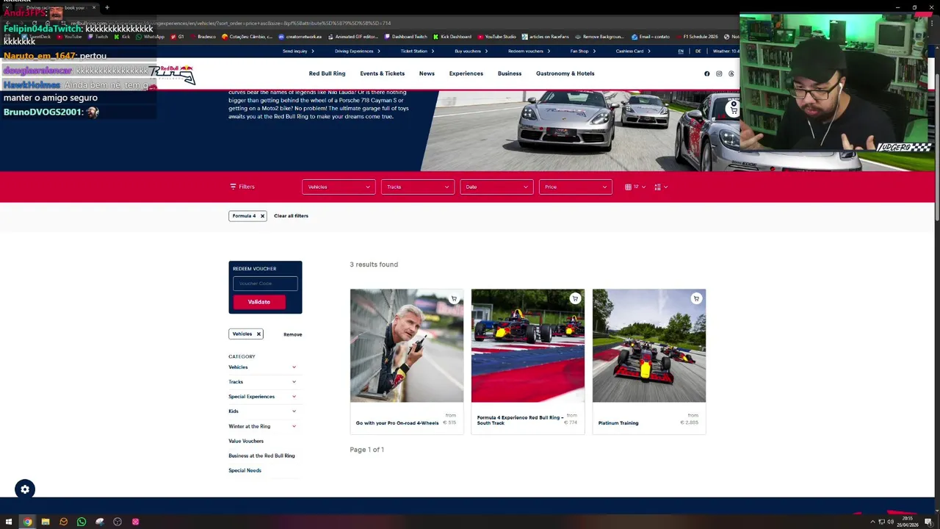Click Send inquiry in the top bar
940x529 pixels.
pyautogui.click(x=298, y=51)
